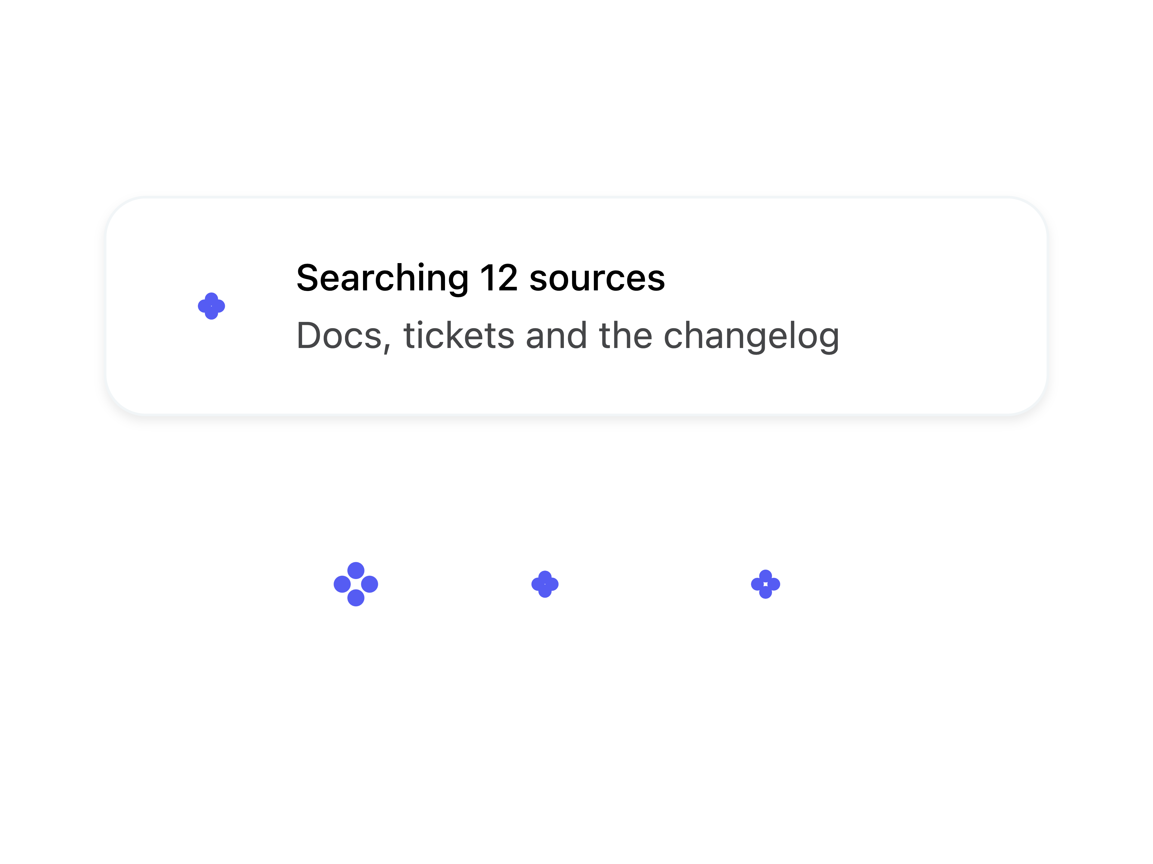Click the fully collapsed clover loader icon
Screen dimensions: 1153x864
point(545,584)
